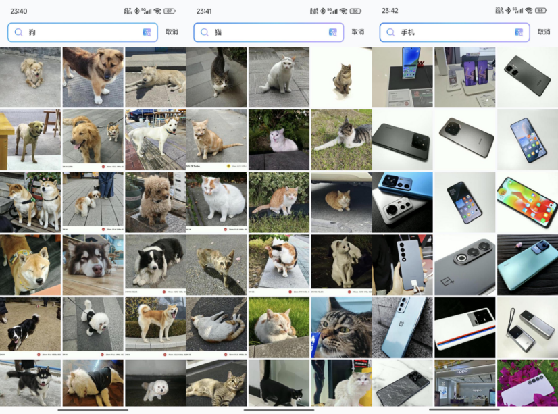558x414 pixels.
Task: Click the 23:40 clock text
Action: click(19, 11)
